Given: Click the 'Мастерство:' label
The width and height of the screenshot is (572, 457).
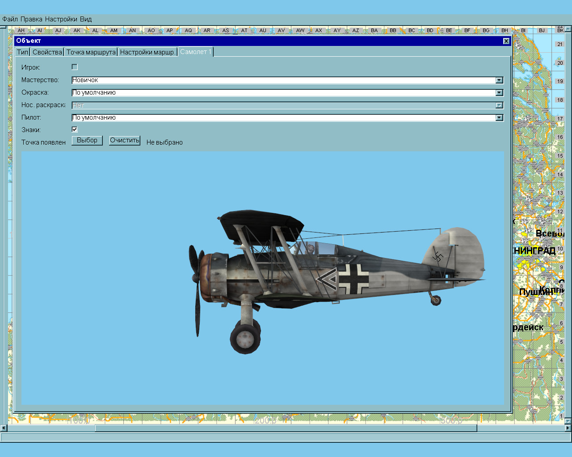Looking at the screenshot, I should pyautogui.click(x=40, y=80).
